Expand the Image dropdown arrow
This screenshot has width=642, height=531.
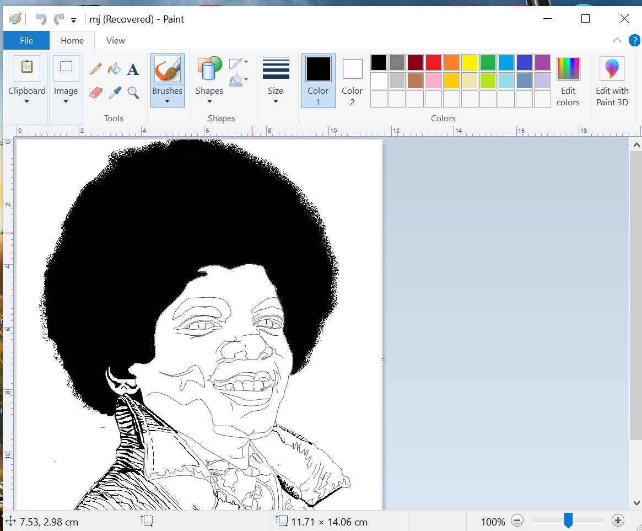(66, 101)
